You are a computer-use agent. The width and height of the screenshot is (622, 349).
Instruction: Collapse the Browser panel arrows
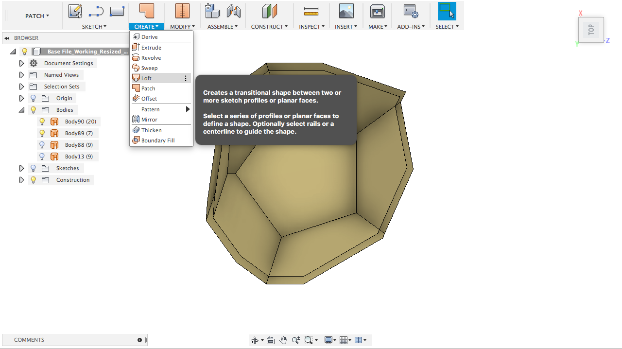(x=7, y=38)
